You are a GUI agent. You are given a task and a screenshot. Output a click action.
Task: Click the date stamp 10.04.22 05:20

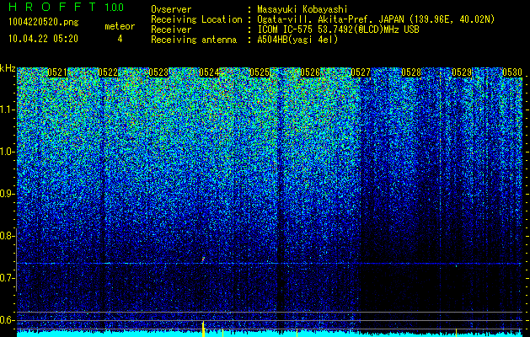coord(43,39)
